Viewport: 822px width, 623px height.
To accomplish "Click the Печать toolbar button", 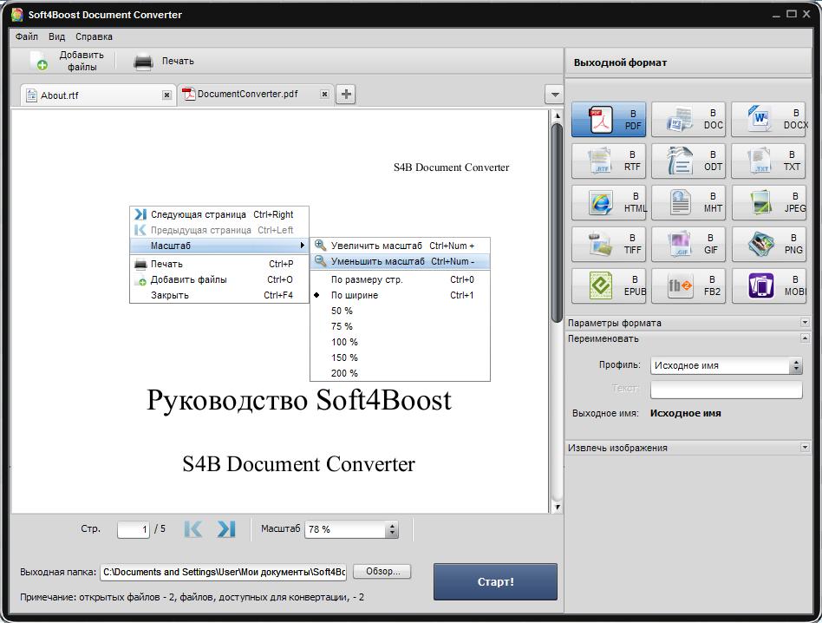I will coord(164,62).
